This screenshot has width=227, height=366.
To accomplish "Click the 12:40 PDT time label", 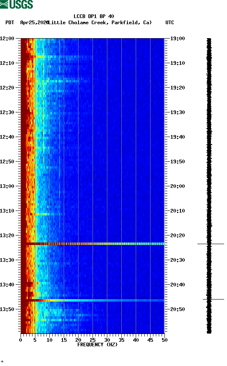I will pos(7,137).
